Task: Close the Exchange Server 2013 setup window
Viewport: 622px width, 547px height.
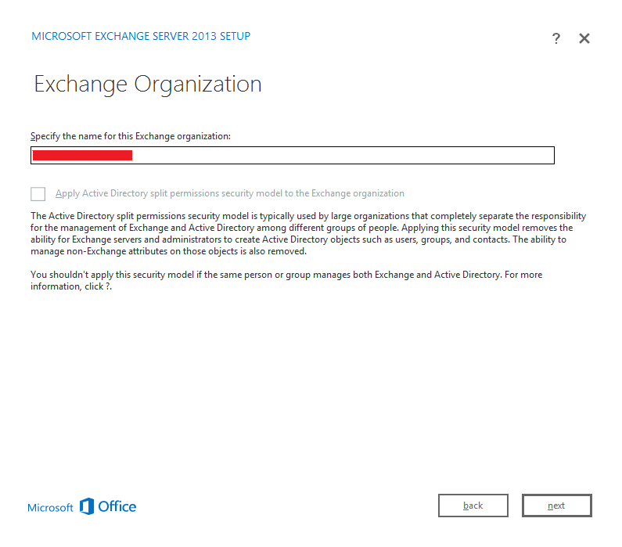Action: coord(584,38)
